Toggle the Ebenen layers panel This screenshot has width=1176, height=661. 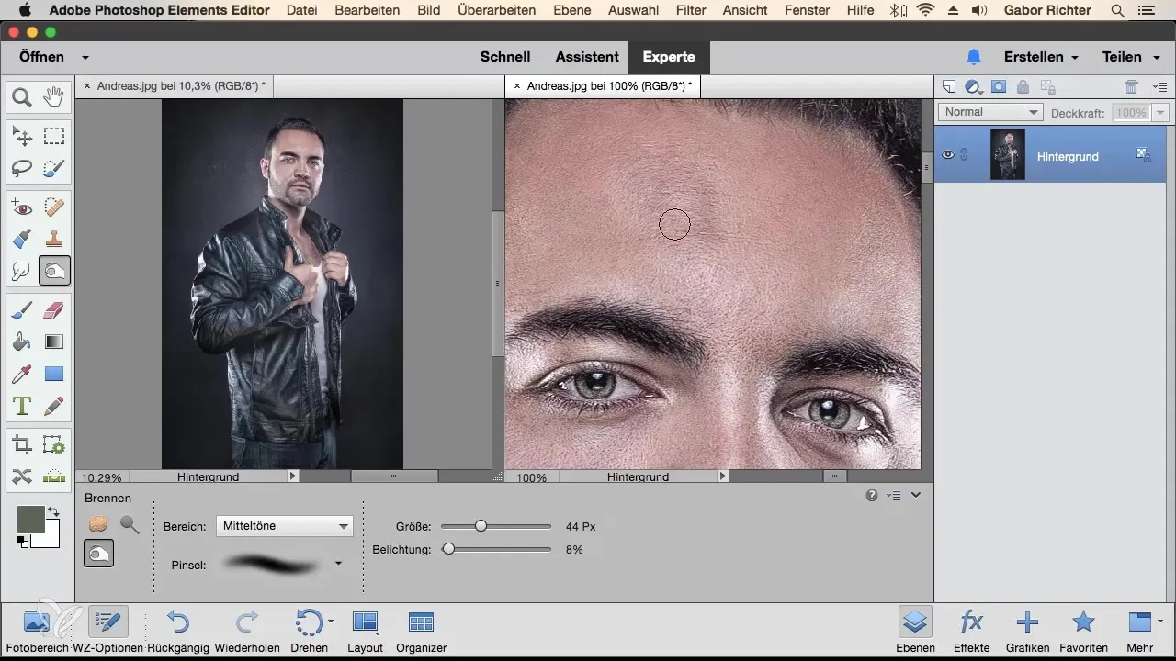915,630
